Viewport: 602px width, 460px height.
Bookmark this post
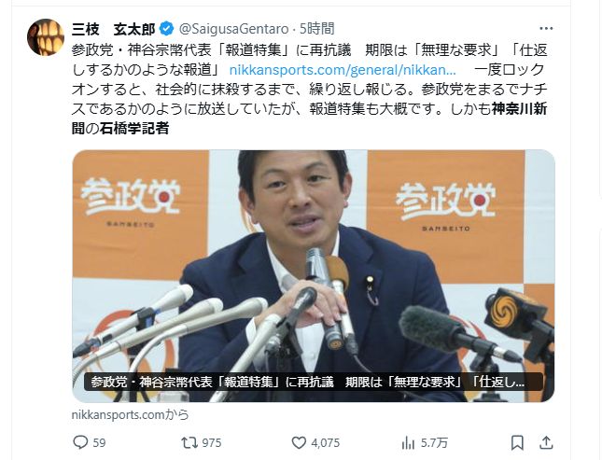[517, 442]
